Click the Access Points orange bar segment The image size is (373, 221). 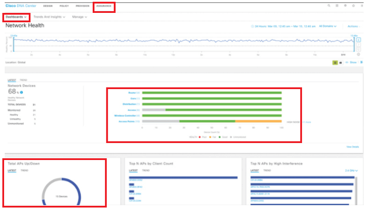[x=258, y=121]
